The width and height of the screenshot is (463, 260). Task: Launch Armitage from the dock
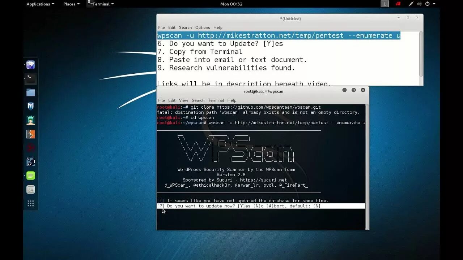coord(31,120)
